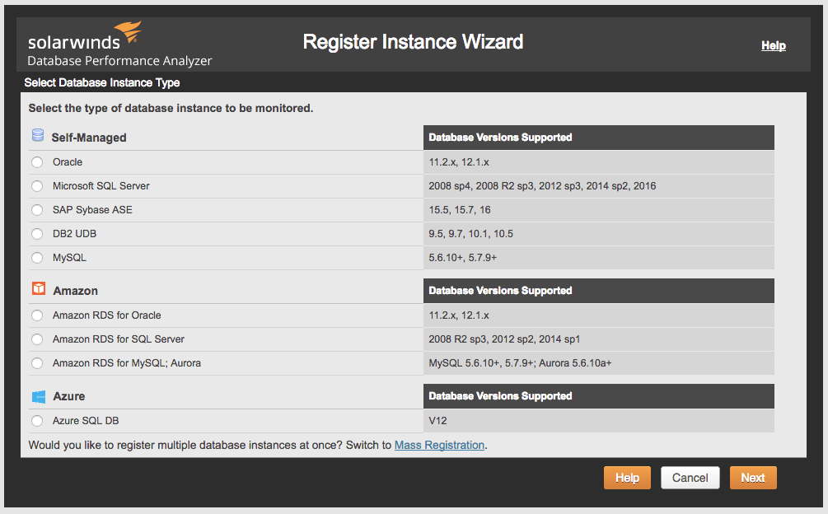
Task: Select Amazon RDS for SQL Server
Action: pos(37,339)
